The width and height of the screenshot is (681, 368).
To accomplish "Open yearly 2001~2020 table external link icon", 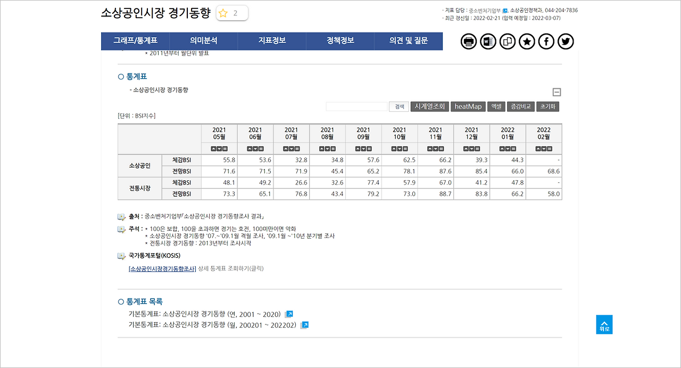I will point(289,314).
